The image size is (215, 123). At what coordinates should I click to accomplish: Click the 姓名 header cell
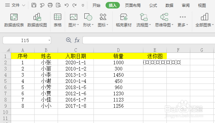46,56
